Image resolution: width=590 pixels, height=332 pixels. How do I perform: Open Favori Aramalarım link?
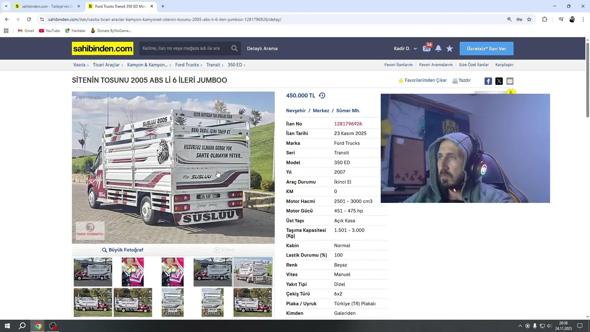[436, 65]
